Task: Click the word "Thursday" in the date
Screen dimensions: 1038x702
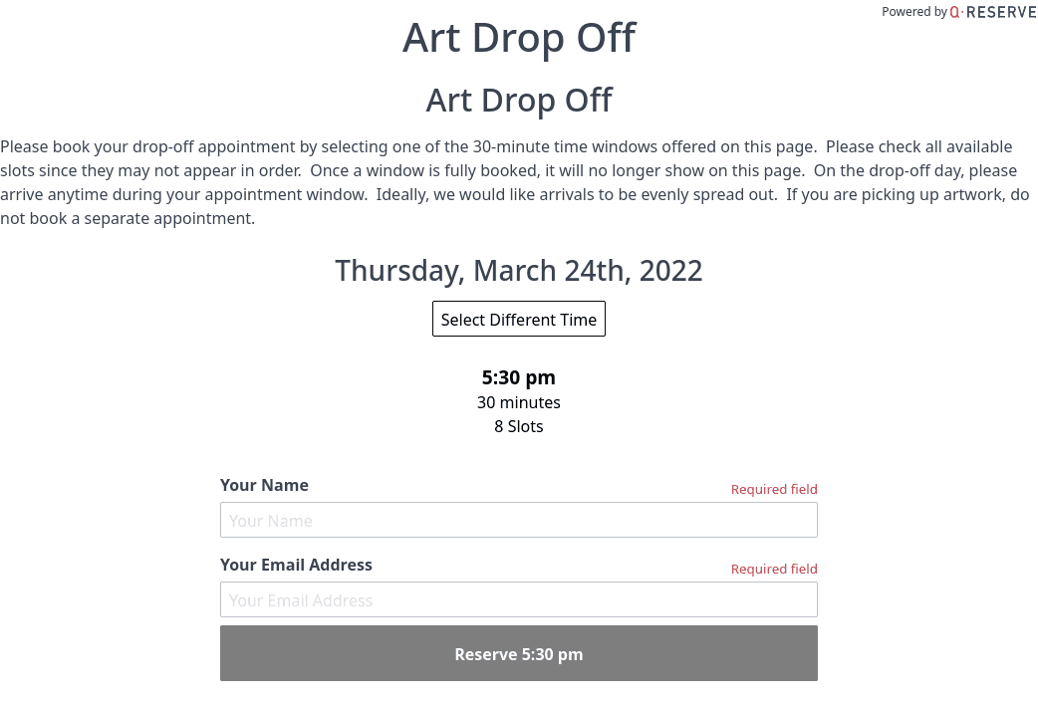Action: pyautogui.click(x=399, y=271)
